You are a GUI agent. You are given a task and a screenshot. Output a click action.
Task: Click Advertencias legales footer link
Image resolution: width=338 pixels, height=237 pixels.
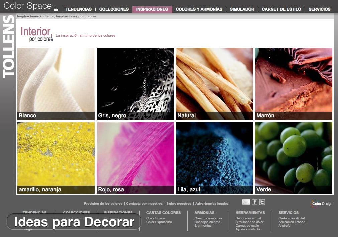coord(212,203)
